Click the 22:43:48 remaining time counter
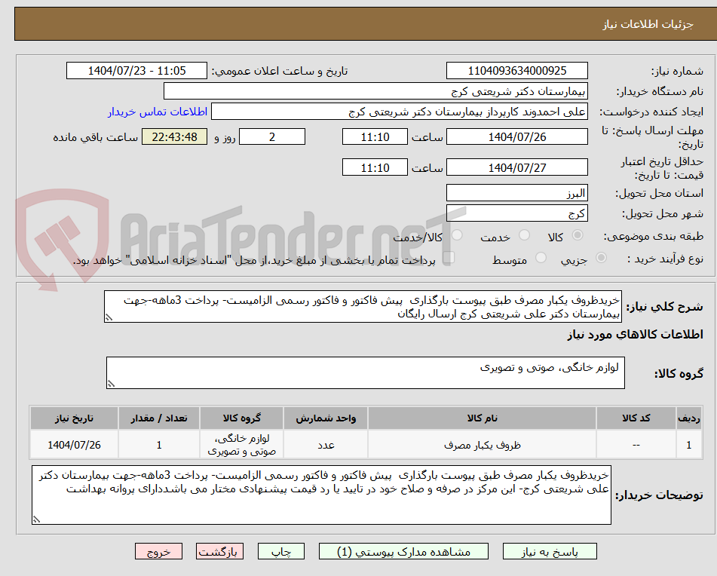Viewport: 717px width, 576px height. coord(174,138)
